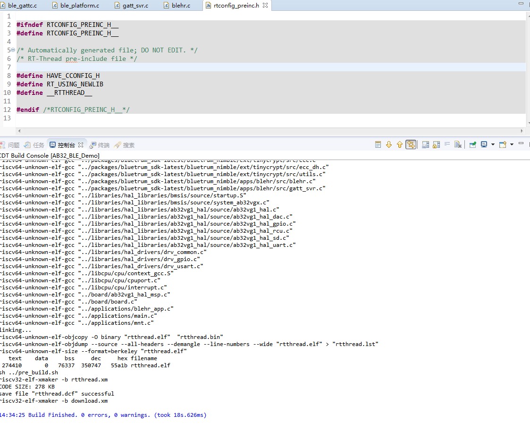This screenshot has height=431, width=530.
Task: Minimize the console panel
Action: click(x=521, y=143)
